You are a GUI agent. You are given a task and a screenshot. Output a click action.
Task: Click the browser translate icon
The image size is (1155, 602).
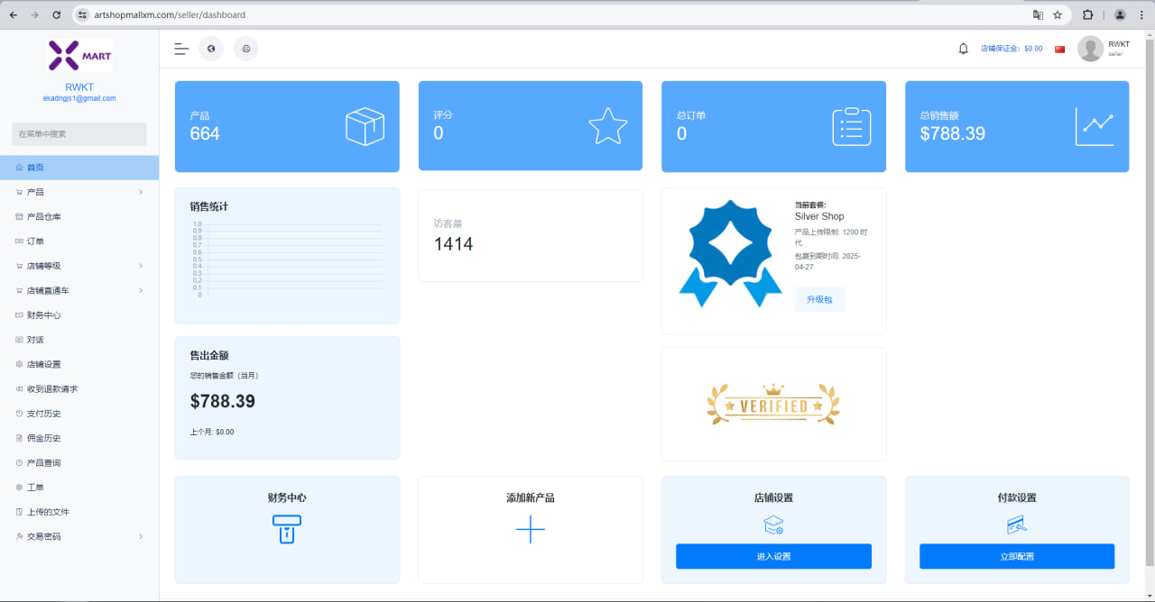1038,15
